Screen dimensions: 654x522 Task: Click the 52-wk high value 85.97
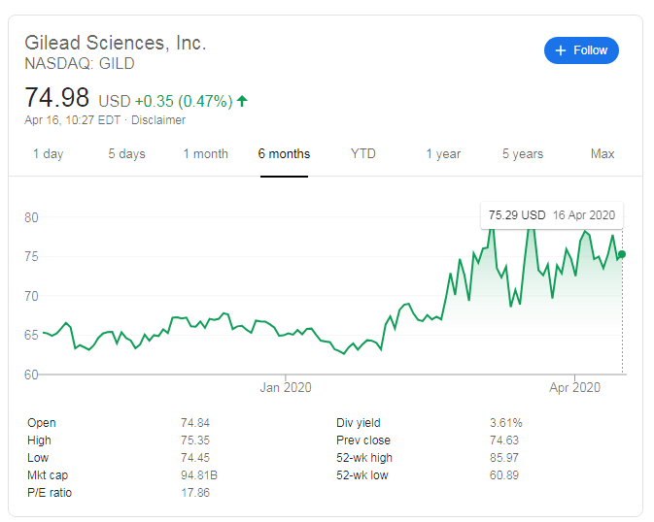point(505,458)
